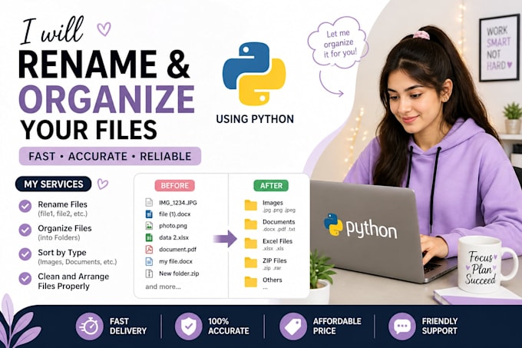The image size is (522, 348).
Task: Click the Organize Files service text
Action: click(64, 228)
